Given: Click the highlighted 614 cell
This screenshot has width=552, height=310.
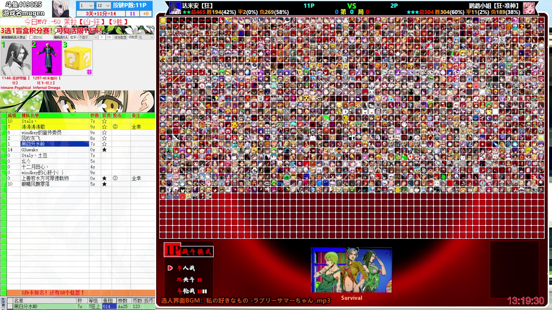Looking at the screenshot, I should tap(109, 307).
